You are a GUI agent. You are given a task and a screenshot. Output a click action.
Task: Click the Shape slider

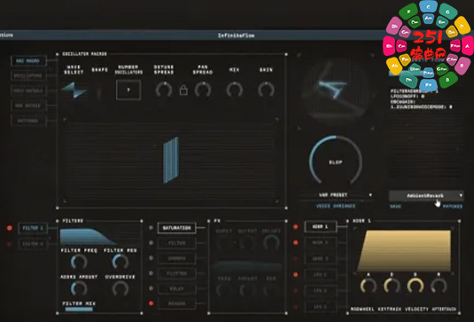[99, 90]
